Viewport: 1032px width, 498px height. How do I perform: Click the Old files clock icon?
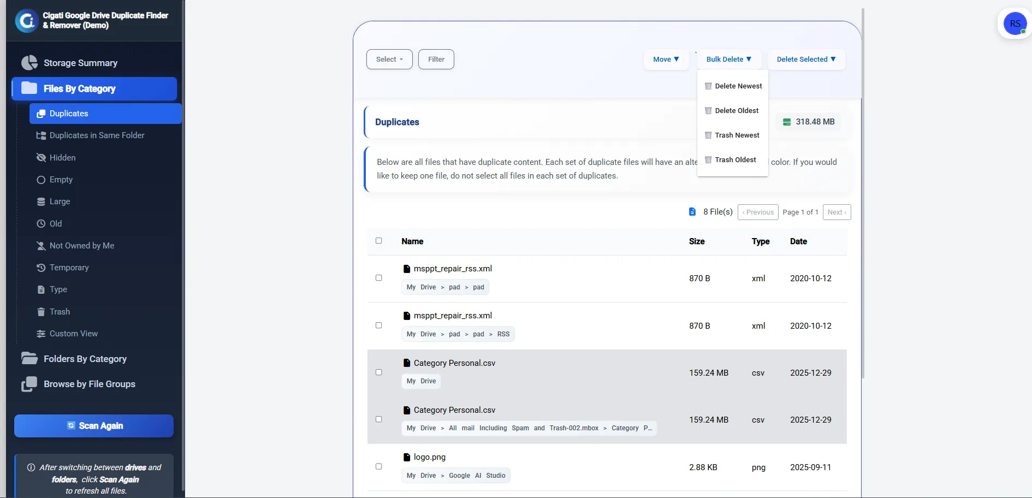click(41, 224)
